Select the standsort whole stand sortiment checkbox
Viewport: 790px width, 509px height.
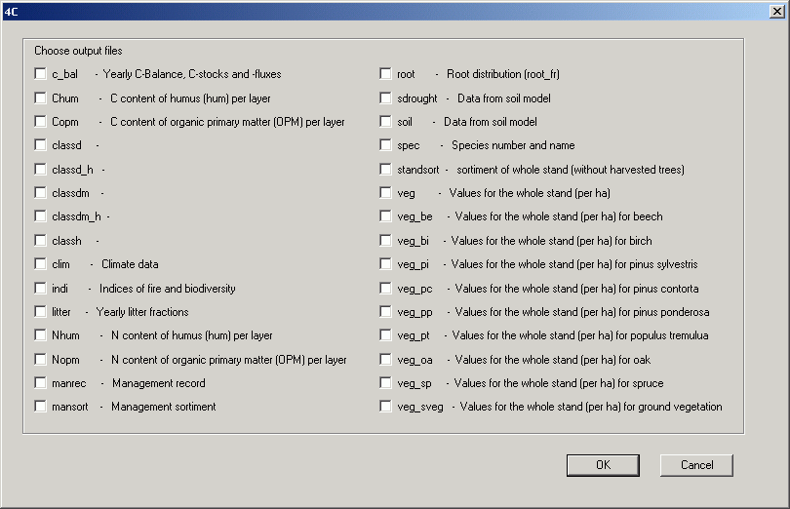tap(386, 170)
